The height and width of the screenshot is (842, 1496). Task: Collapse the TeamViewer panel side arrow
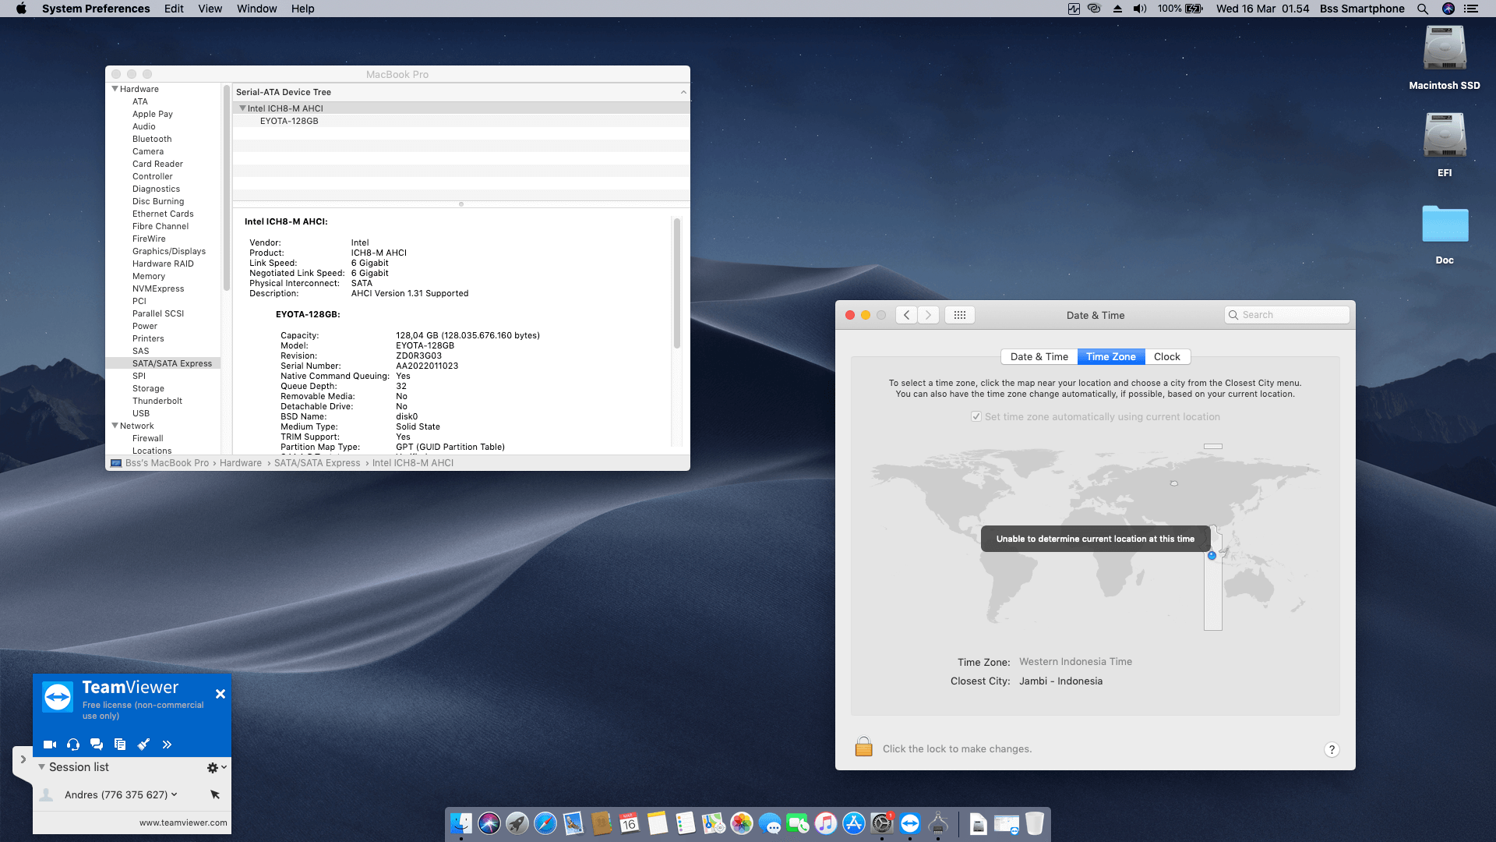pyautogui.click(x=23, y=759)
